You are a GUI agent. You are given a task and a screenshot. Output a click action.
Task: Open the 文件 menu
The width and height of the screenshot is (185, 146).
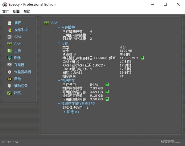[6, 11]
